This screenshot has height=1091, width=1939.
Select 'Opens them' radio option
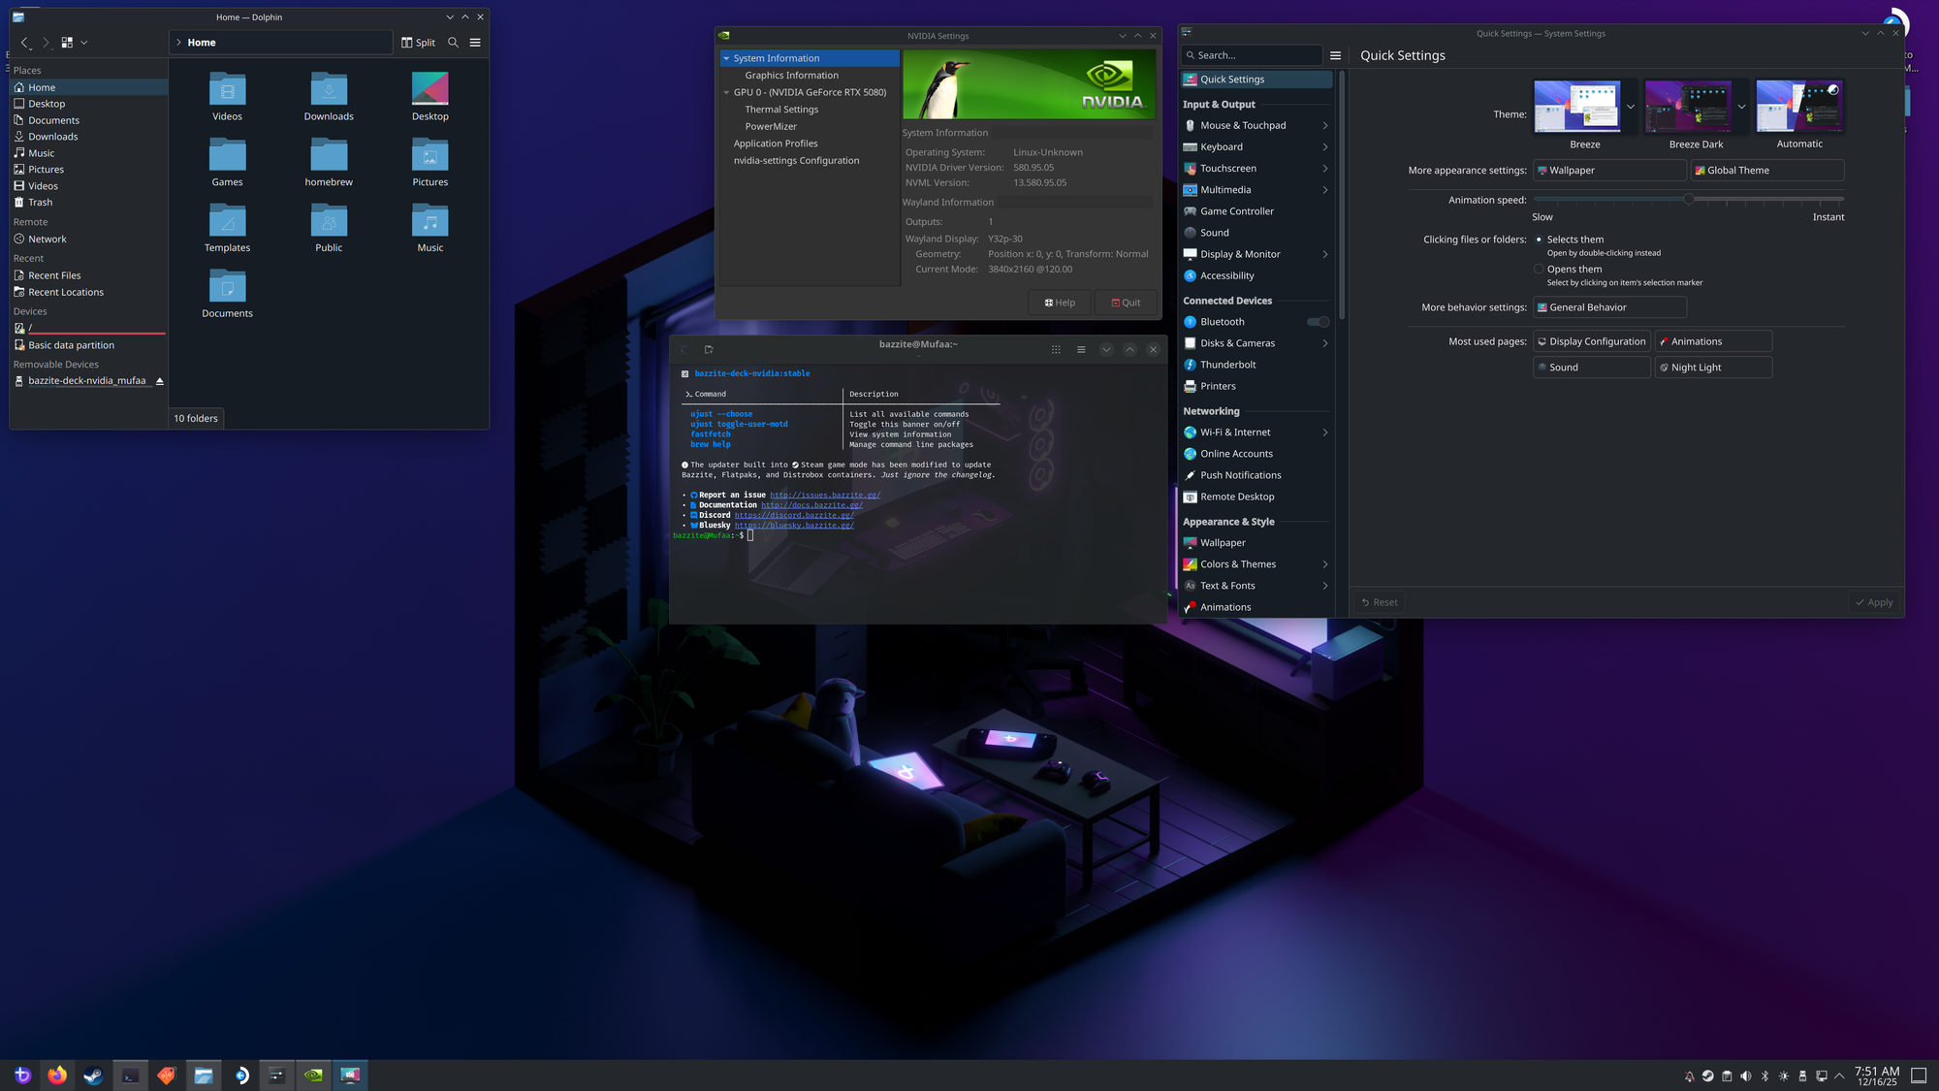[x=1539, y=270]
